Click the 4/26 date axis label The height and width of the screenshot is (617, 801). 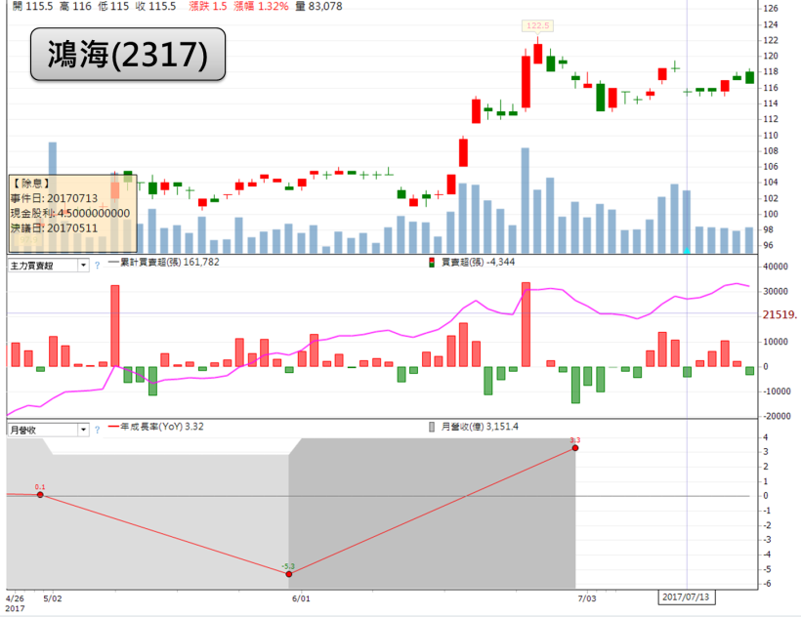pyautogui.click(x=15, y=598)
